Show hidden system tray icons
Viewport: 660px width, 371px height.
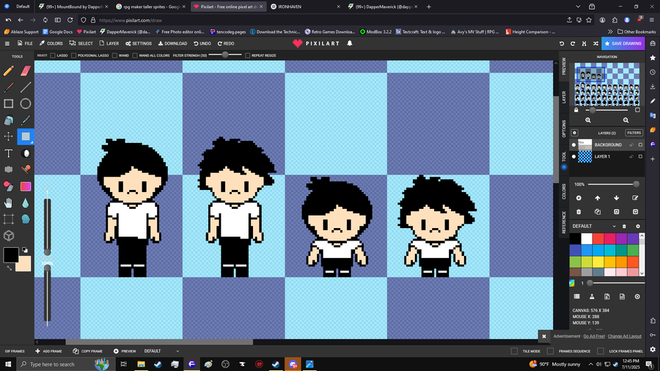(590, 364)
